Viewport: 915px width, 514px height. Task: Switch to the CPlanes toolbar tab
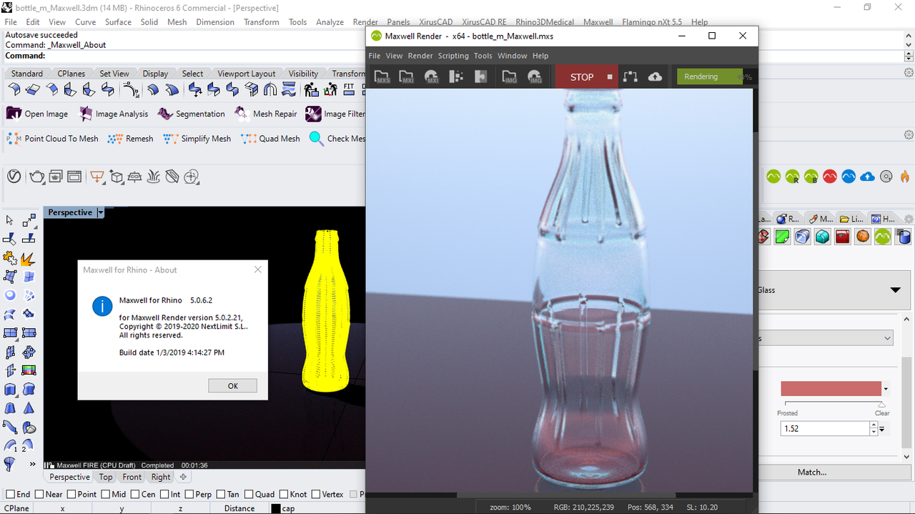click(71, 73)
